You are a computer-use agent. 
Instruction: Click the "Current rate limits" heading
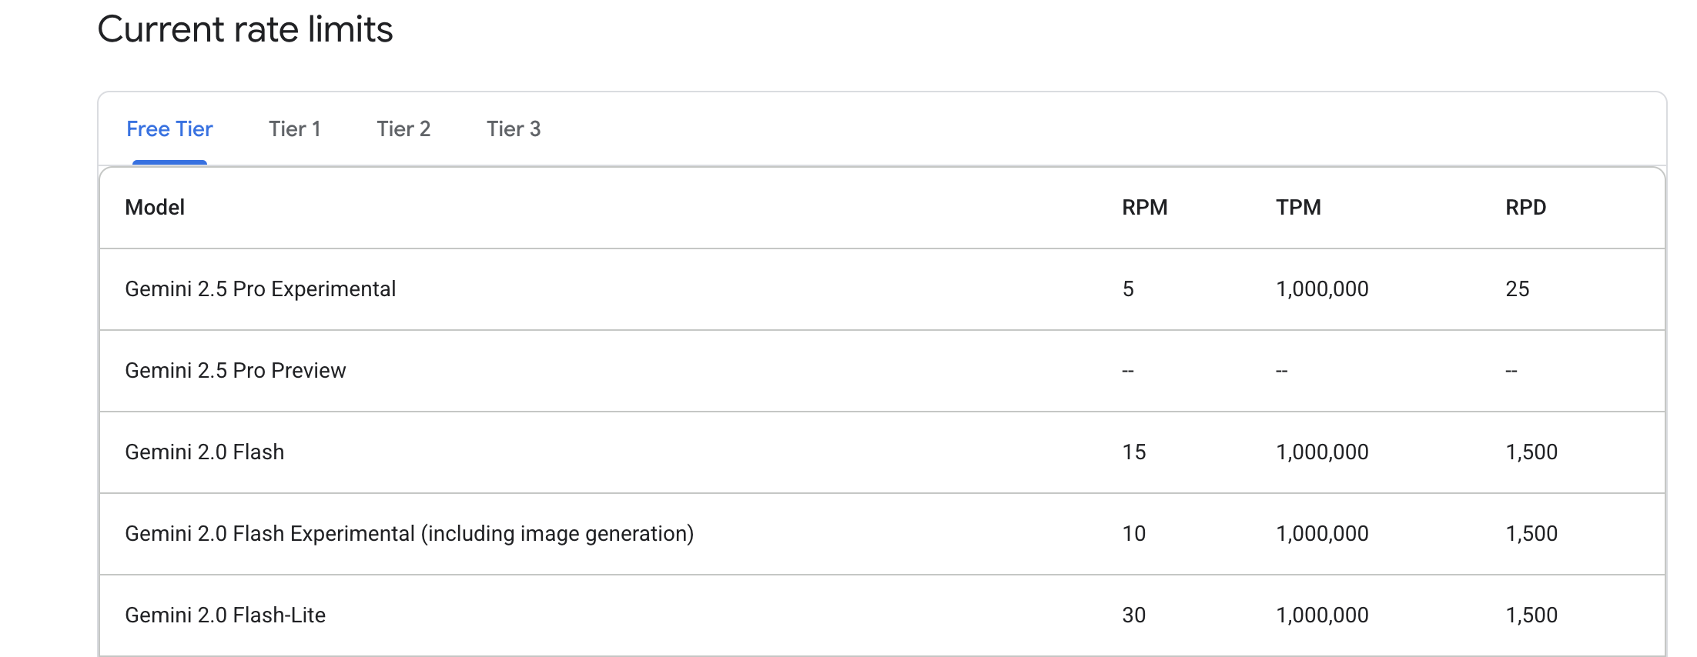tap(245, 30)
